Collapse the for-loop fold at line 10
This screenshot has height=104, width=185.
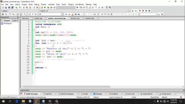pos(34,46)
